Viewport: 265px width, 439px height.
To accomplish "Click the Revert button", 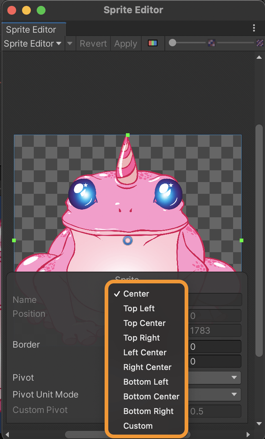I will click(93, 44).
